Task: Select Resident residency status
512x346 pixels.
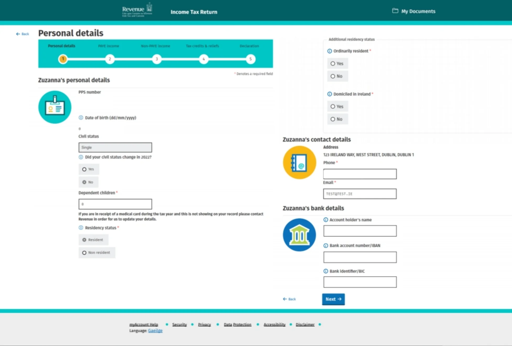Action: pos(84,240)
